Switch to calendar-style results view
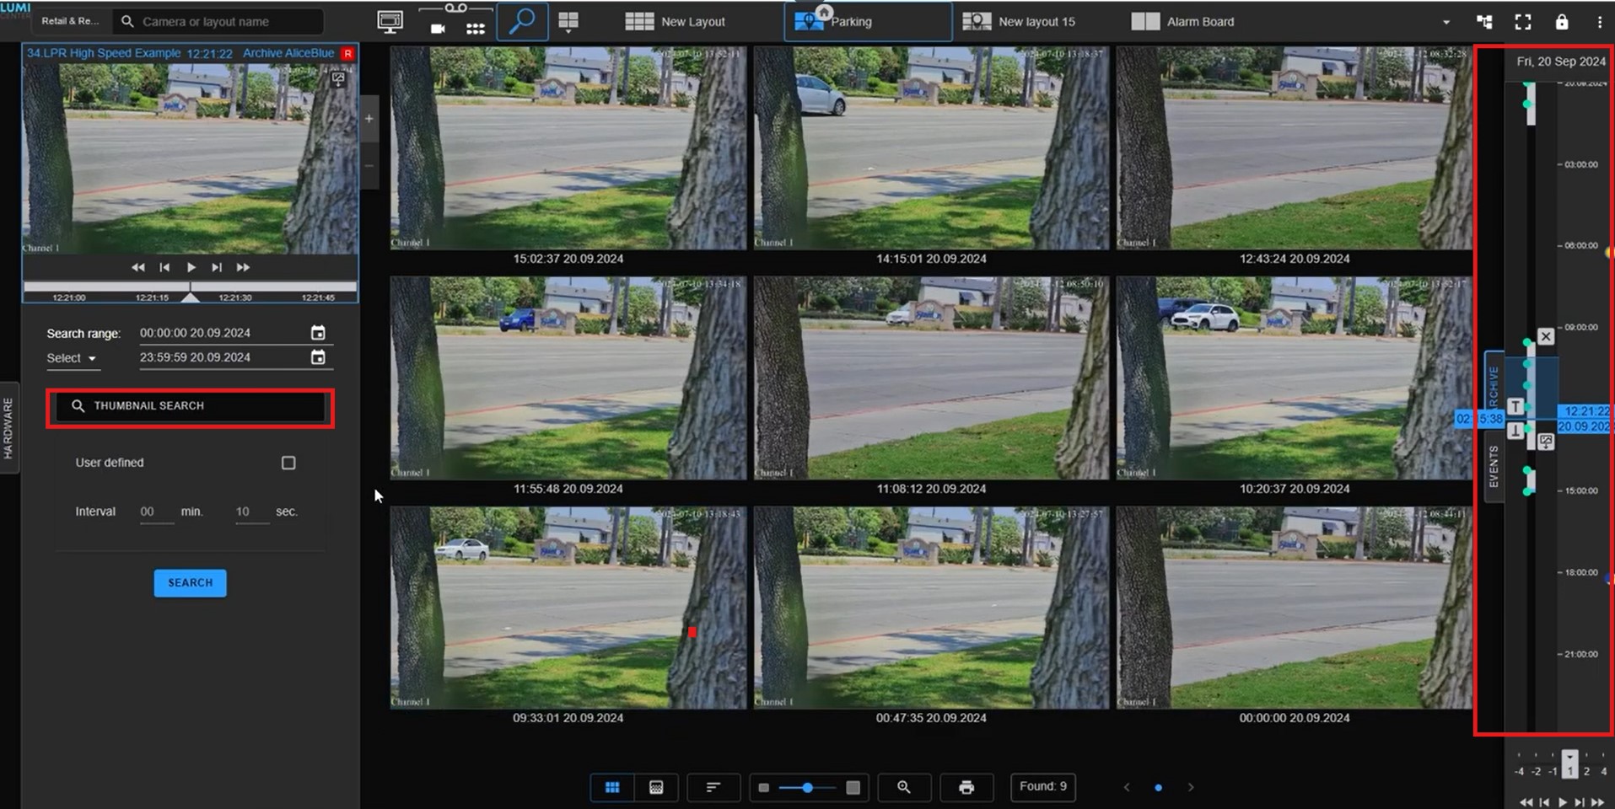Viewport: 1615px width, 809px height. [656, 787]
